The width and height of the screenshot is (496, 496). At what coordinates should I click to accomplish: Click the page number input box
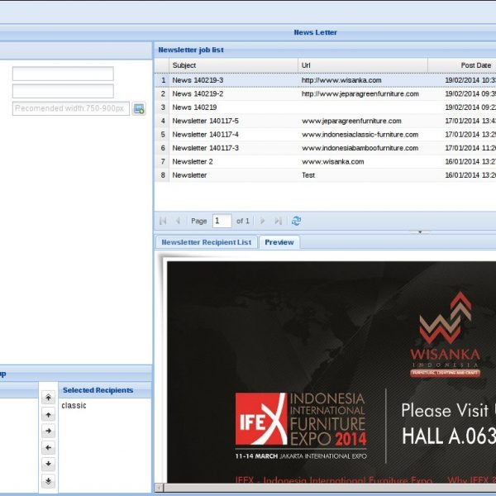(222, 221)
